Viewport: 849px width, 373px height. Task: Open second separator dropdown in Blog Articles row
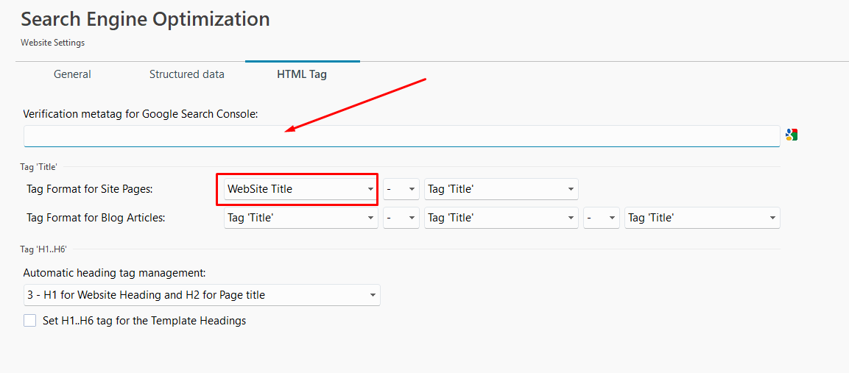[602, 218]
